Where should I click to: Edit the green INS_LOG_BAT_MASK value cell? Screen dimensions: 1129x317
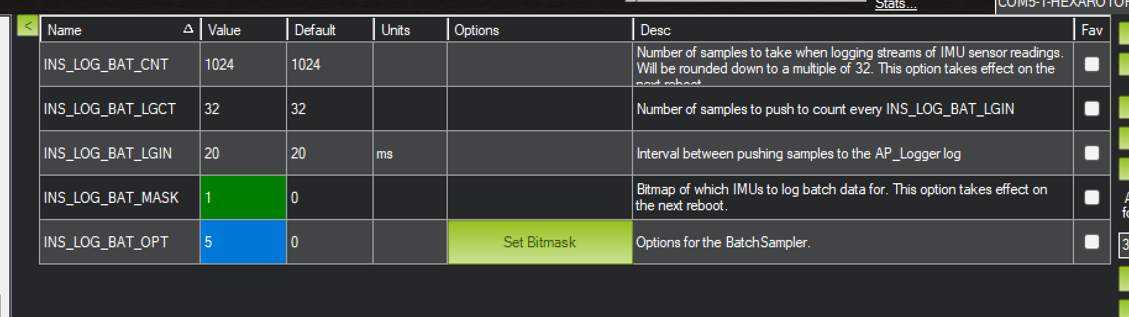(x=243, y=197)
